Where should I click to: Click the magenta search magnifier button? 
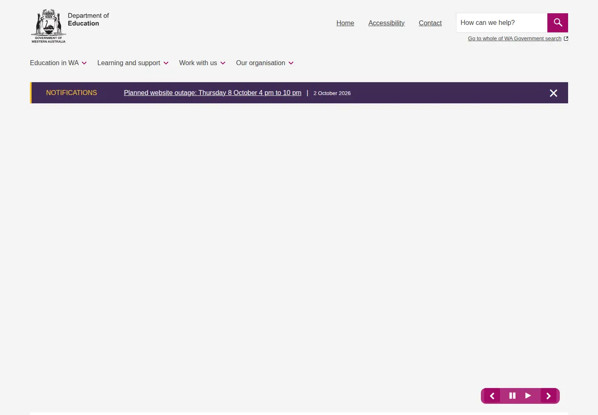(x=558, y=23)
